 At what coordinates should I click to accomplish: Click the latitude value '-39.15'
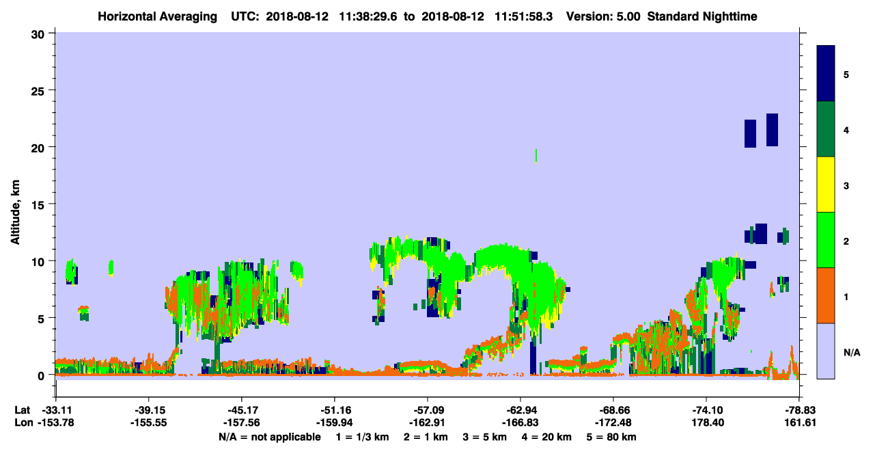pos(148,410)
